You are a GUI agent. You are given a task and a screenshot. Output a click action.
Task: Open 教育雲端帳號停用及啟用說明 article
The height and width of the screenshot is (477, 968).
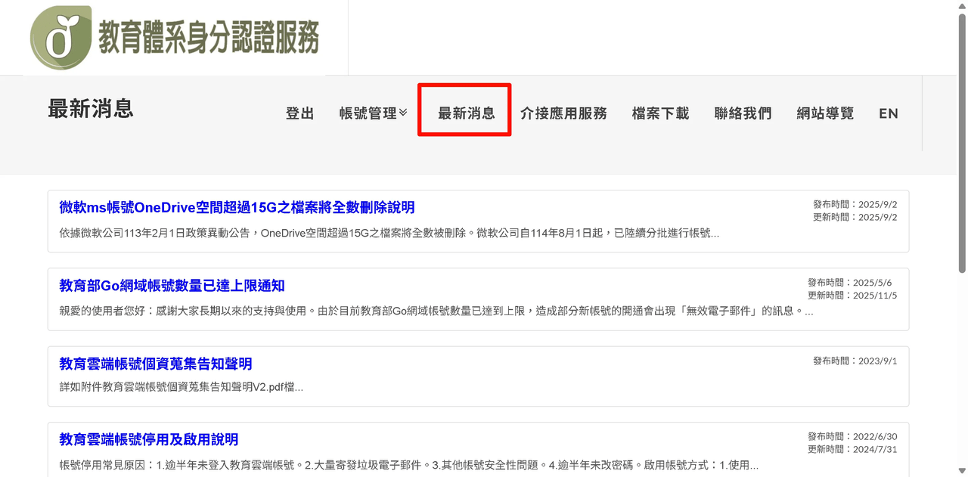click(149, 439)
